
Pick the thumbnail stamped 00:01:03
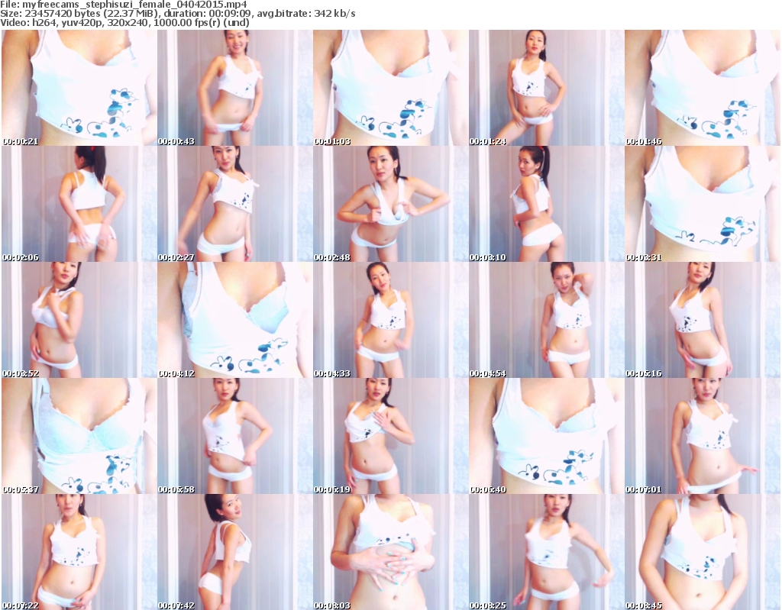point(390,87)
